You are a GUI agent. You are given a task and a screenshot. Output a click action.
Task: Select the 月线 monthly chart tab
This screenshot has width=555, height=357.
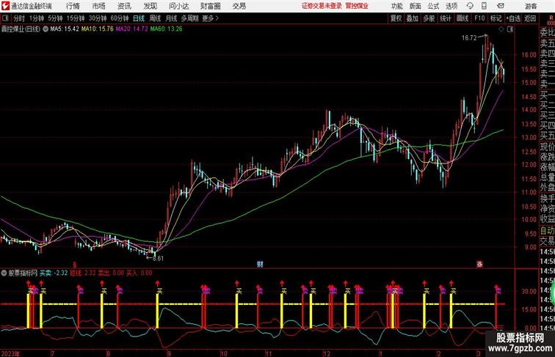(171, 18)
